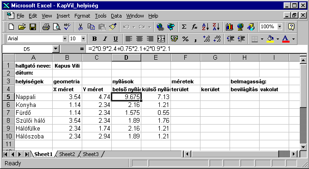Expand the Font Color dropdown arrow

(293, 39)
